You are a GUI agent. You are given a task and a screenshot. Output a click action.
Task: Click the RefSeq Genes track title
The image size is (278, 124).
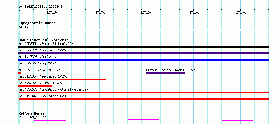coord(32,113)
